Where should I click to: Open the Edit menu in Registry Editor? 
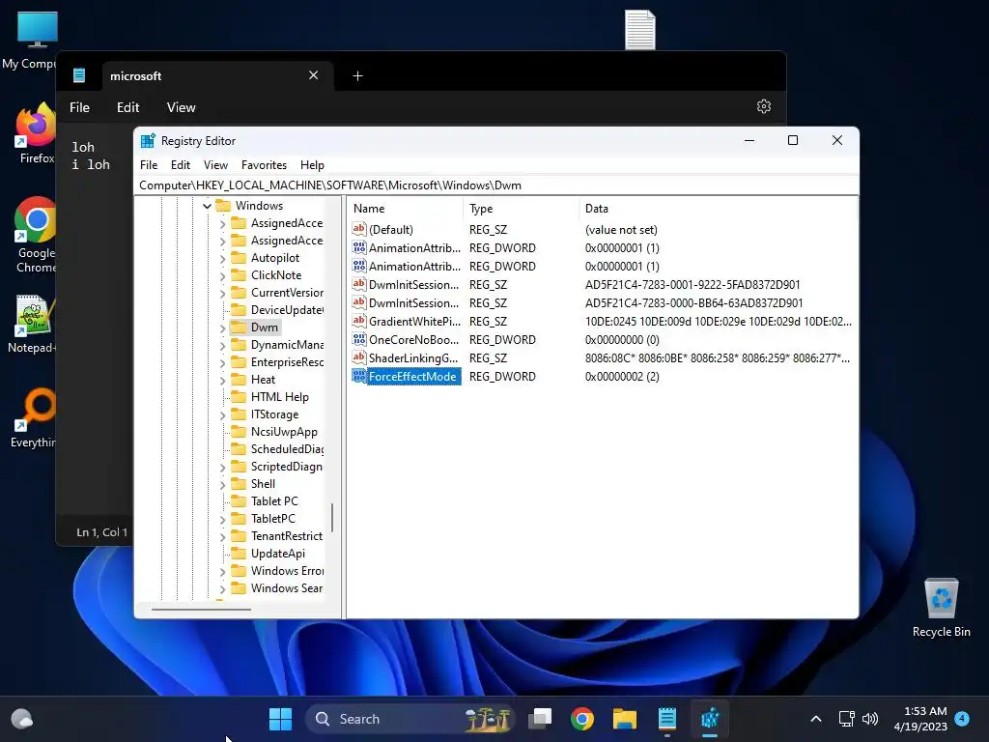181,164
